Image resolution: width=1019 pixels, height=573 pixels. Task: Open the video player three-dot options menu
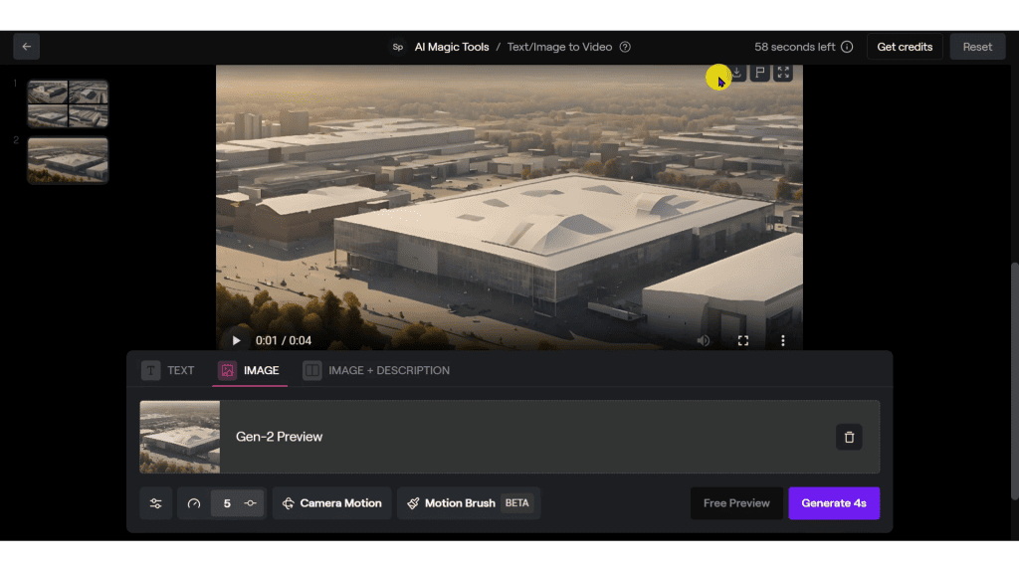tap(783, 340)
